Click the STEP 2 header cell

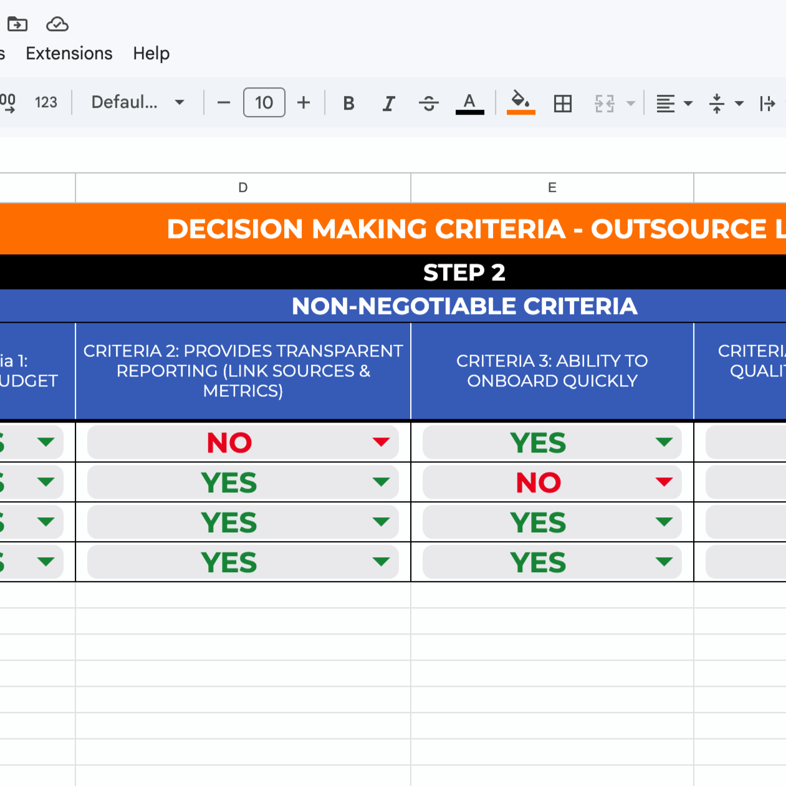pos(464,272)
